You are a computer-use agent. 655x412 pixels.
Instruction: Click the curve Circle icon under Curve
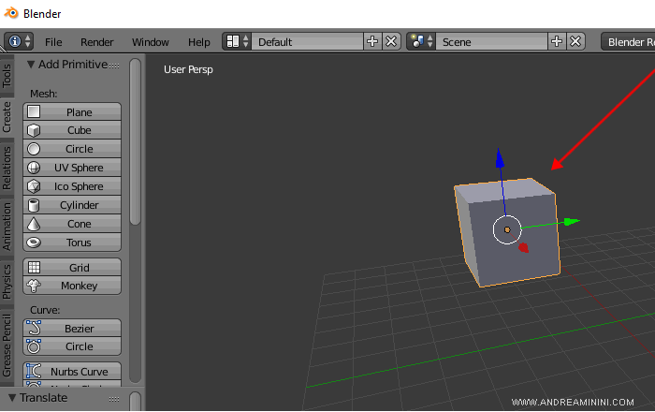(x=34, y=346)
